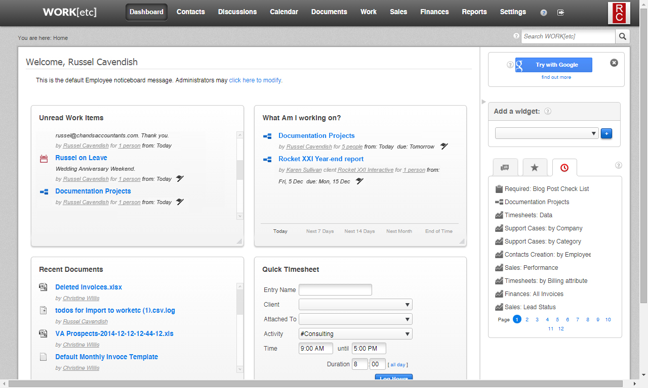Go to page 5 of recent items

(557, 320)
